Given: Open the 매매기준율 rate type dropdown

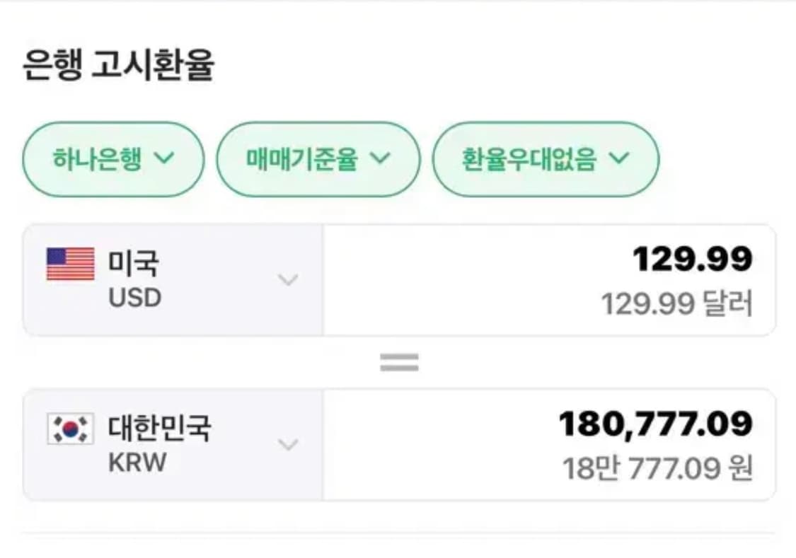Looking at the screenshot, I should (318, 160).
